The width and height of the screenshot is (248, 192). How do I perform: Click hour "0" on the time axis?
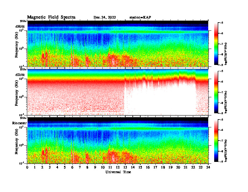27,167
